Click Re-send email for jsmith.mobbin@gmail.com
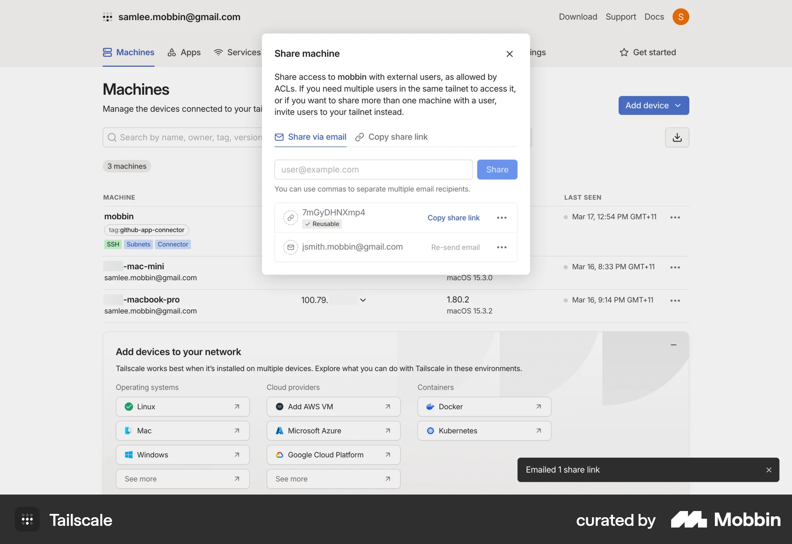 pos(455,247)
